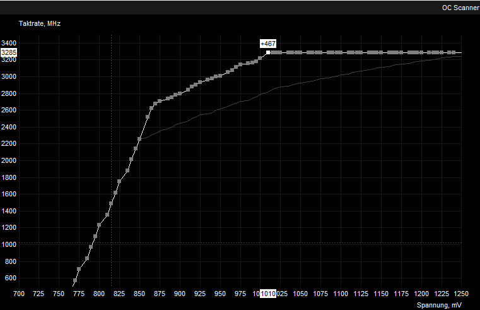
Task: Click the 1125 label on the voltage axis
Action: pos(361,294)
